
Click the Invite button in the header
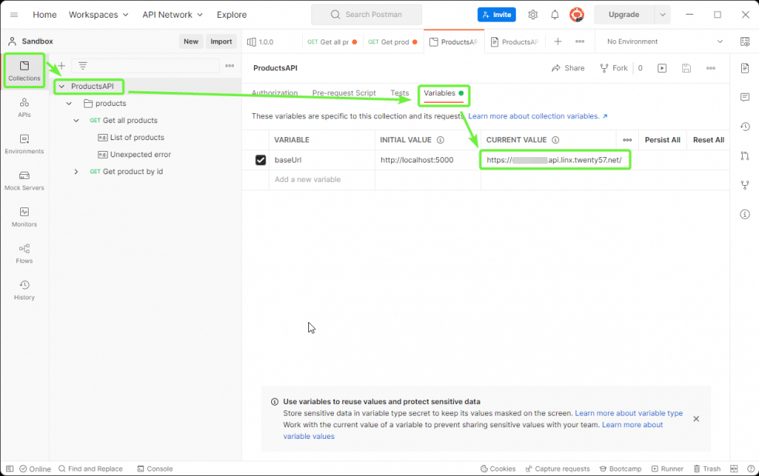[496, 14]
